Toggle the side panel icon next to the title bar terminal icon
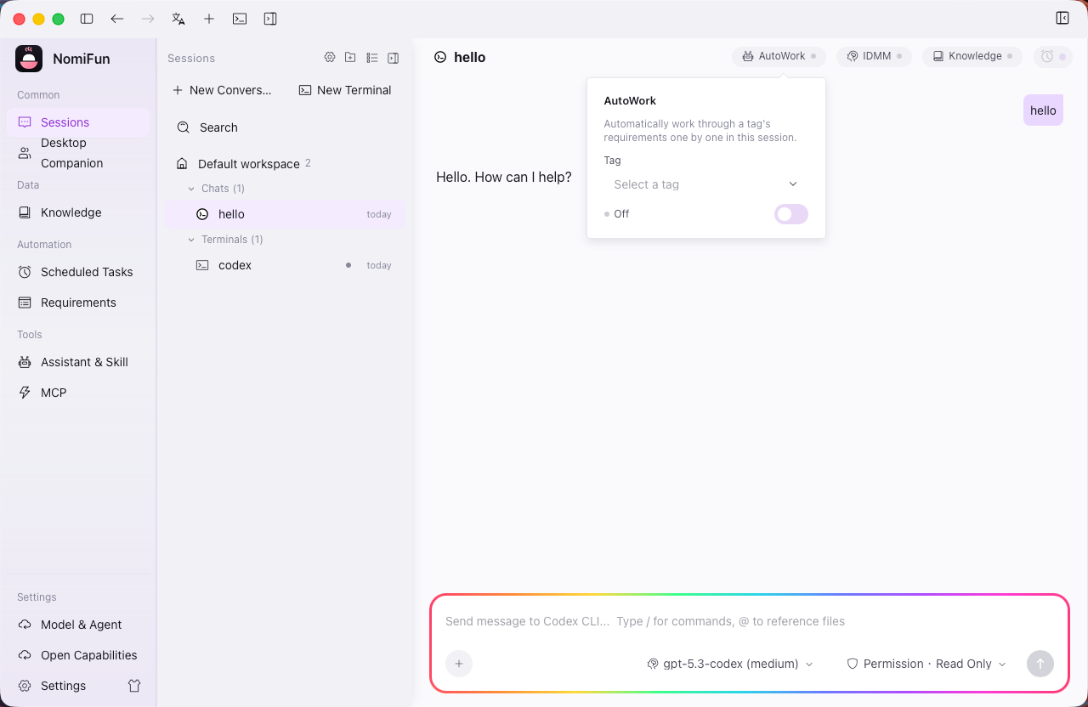 point(270,19)
